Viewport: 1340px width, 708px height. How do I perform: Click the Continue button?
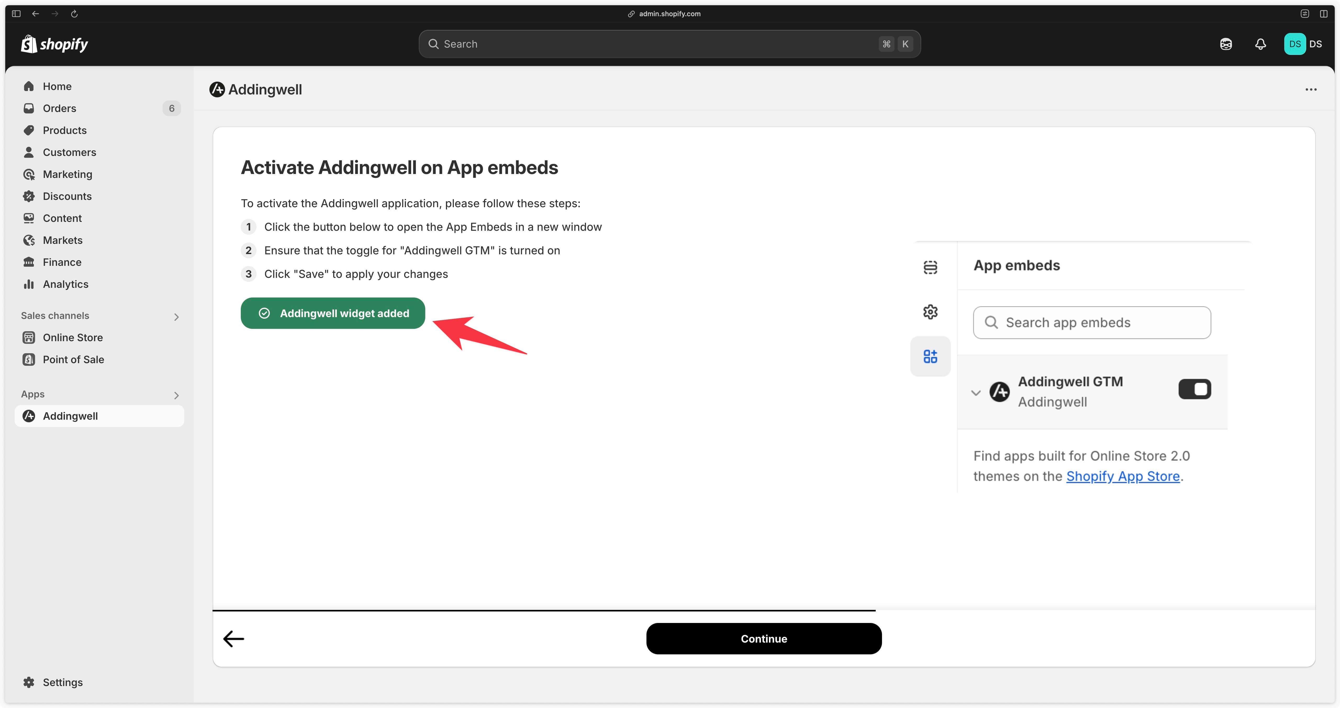tap(764, 638)
